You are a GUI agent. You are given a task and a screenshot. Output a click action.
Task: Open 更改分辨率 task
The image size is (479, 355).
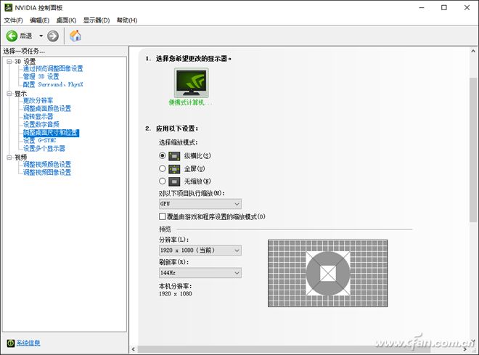pyautogui.click(x=38, y=100)
